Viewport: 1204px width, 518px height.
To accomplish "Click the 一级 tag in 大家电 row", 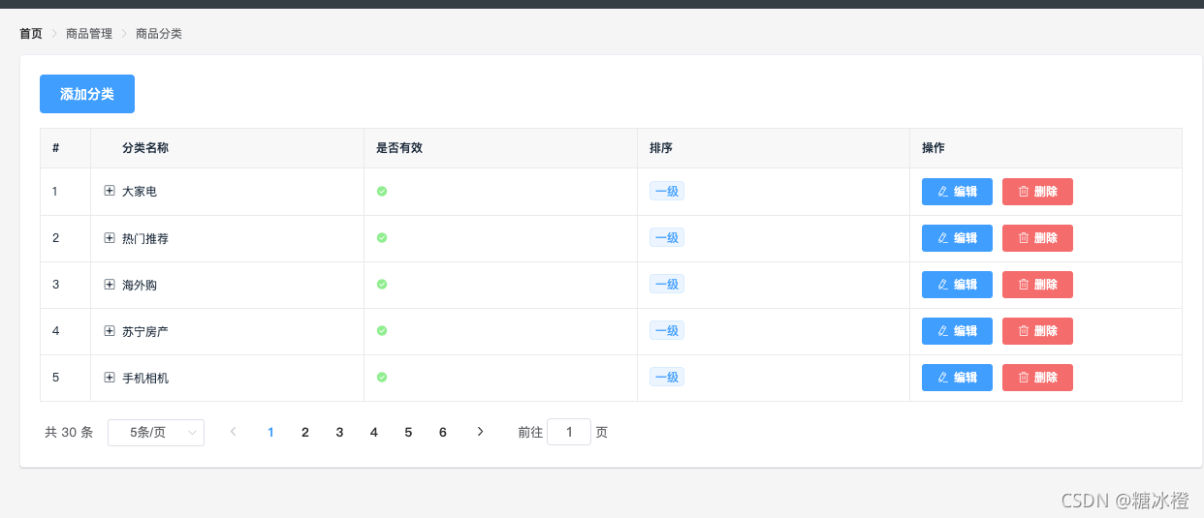I will 667,191.
